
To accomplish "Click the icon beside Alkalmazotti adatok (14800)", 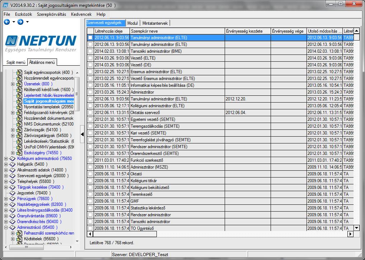I will coord(13,170).
